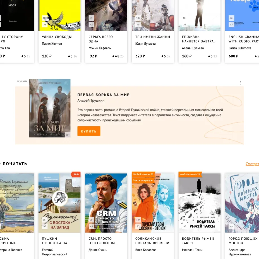Click star rating on Ее жизнь card
Screen dimensions: 259x259
(x=212, y=56)
